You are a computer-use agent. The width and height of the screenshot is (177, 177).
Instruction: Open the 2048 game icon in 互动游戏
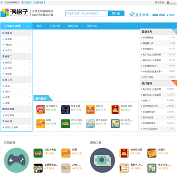click(66, 168)
